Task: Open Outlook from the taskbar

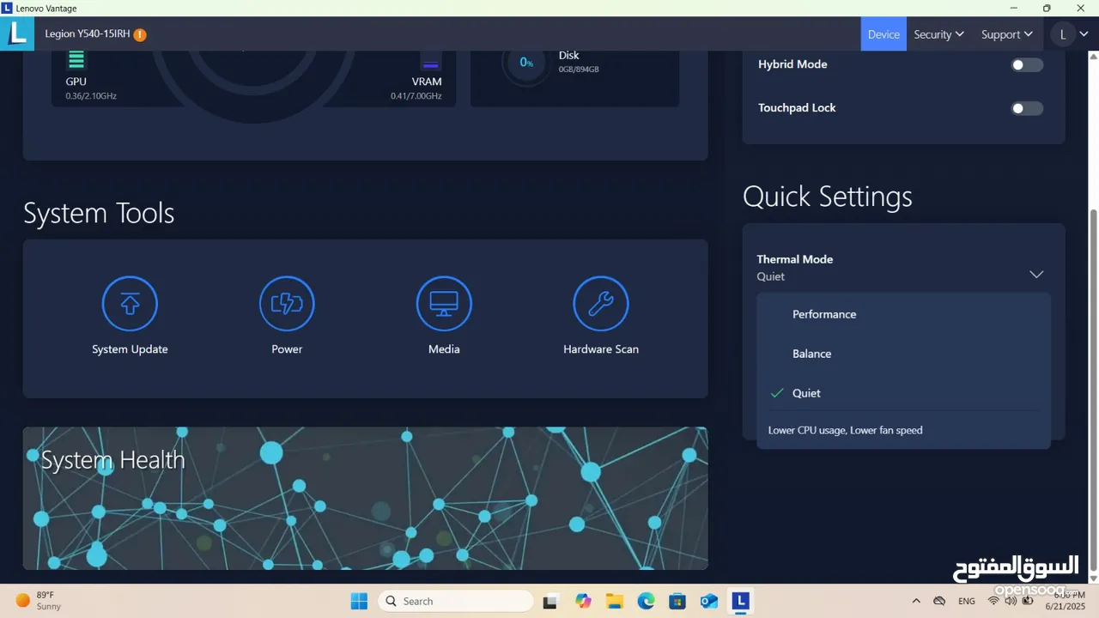Action: (x=709, y=601)
